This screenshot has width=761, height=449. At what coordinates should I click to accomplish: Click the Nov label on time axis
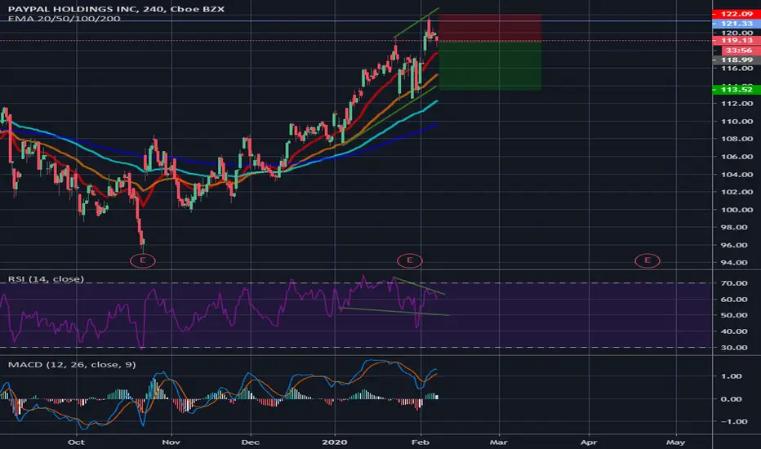click(171, 442)
